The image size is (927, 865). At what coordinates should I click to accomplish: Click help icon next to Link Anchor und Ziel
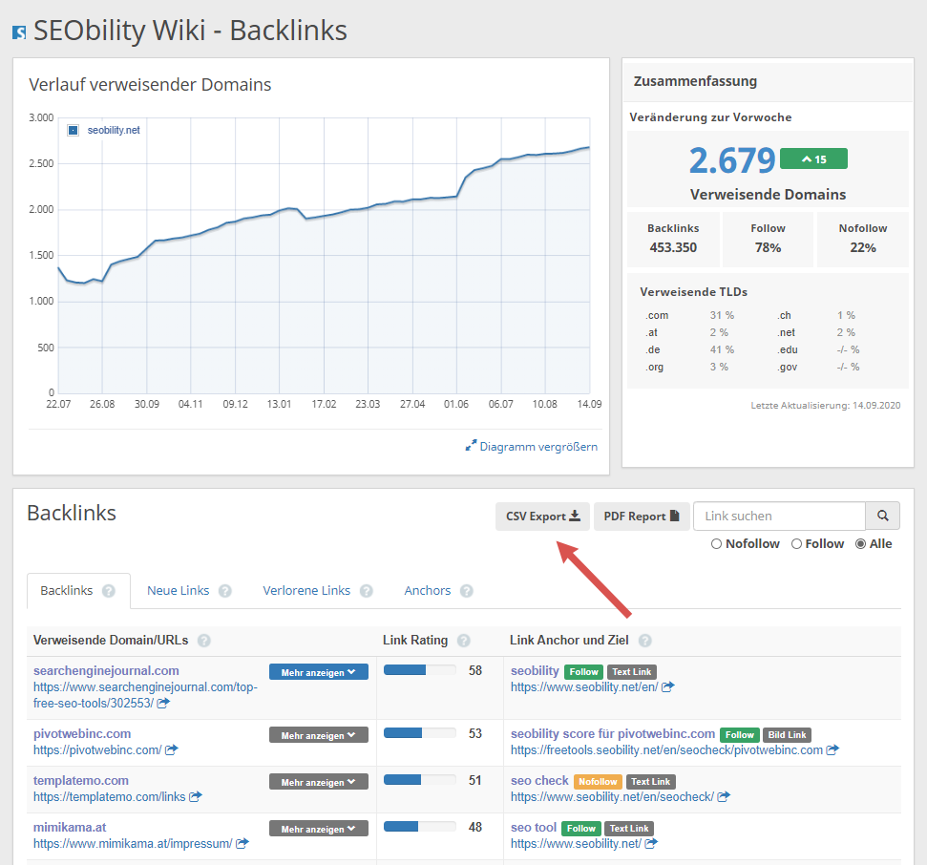pyautogui.click(x=645, y=641)
